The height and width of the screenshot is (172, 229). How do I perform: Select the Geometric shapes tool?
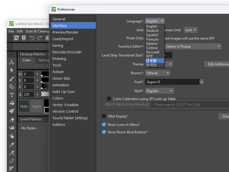[12, 87]
